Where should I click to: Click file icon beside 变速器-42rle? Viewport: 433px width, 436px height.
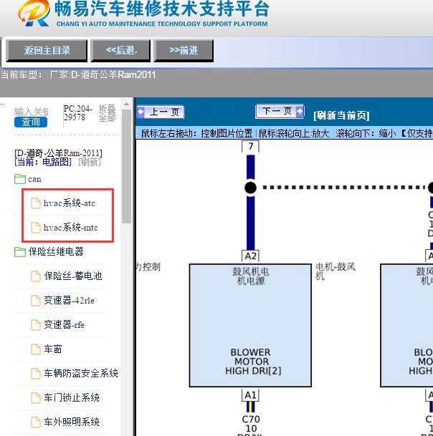point(35,301)
